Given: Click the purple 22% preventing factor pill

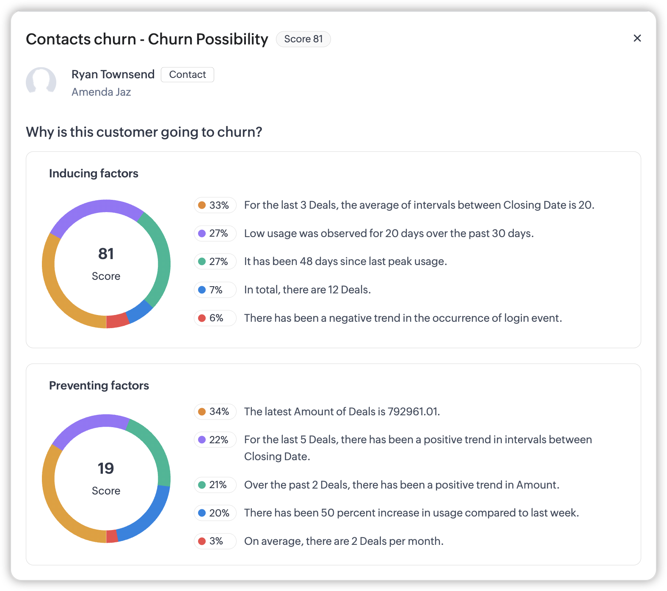Looking at the screenshot, I should point(215,440).
